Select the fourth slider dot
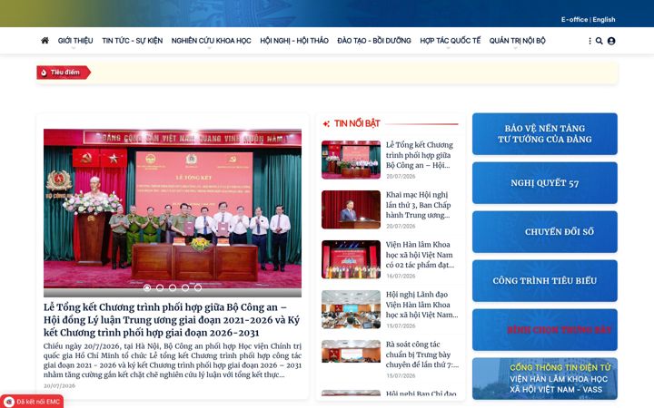 coord(185,287)
